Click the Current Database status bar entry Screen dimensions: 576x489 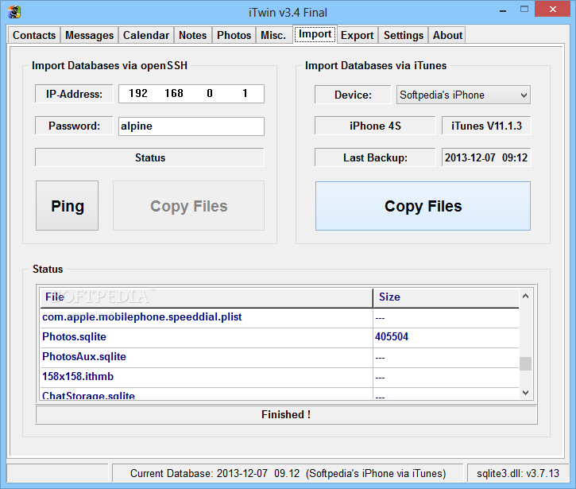pos(288,473)
